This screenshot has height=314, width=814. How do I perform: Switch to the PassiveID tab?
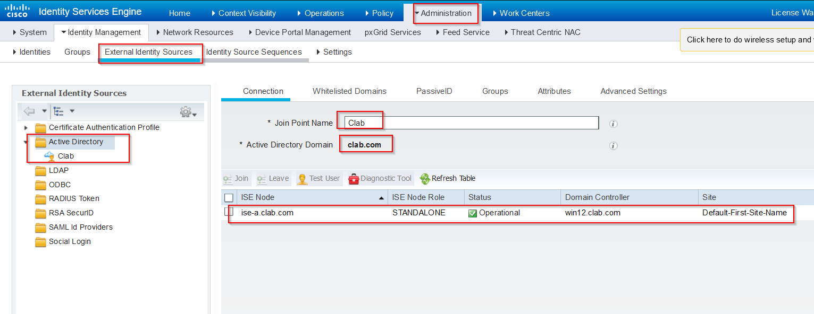pyautogui.click(x=434, y=91)
